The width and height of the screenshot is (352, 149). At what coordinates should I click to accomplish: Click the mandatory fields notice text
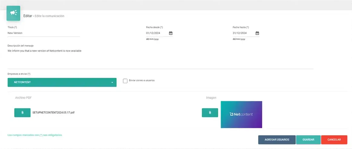pos(35,135)
